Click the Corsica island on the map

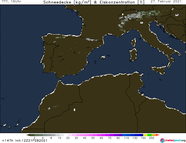(133, 42)
